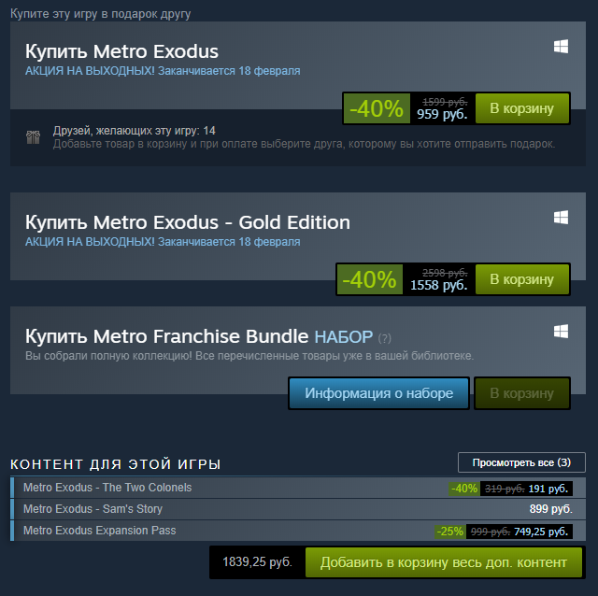Click Просмотреть все (3) button

[x=521, y=462]
